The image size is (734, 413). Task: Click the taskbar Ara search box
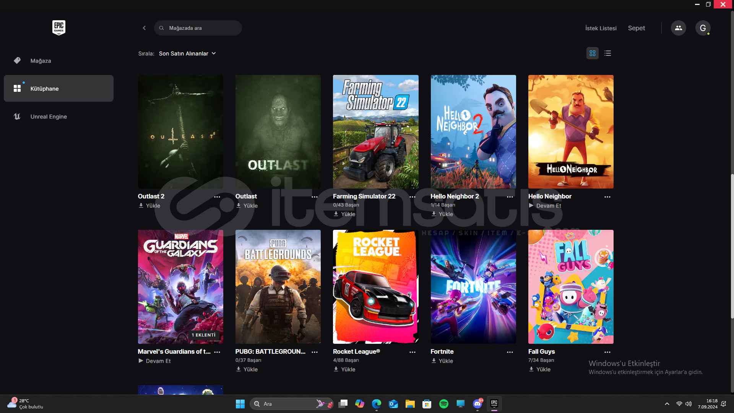click(291, 404)
